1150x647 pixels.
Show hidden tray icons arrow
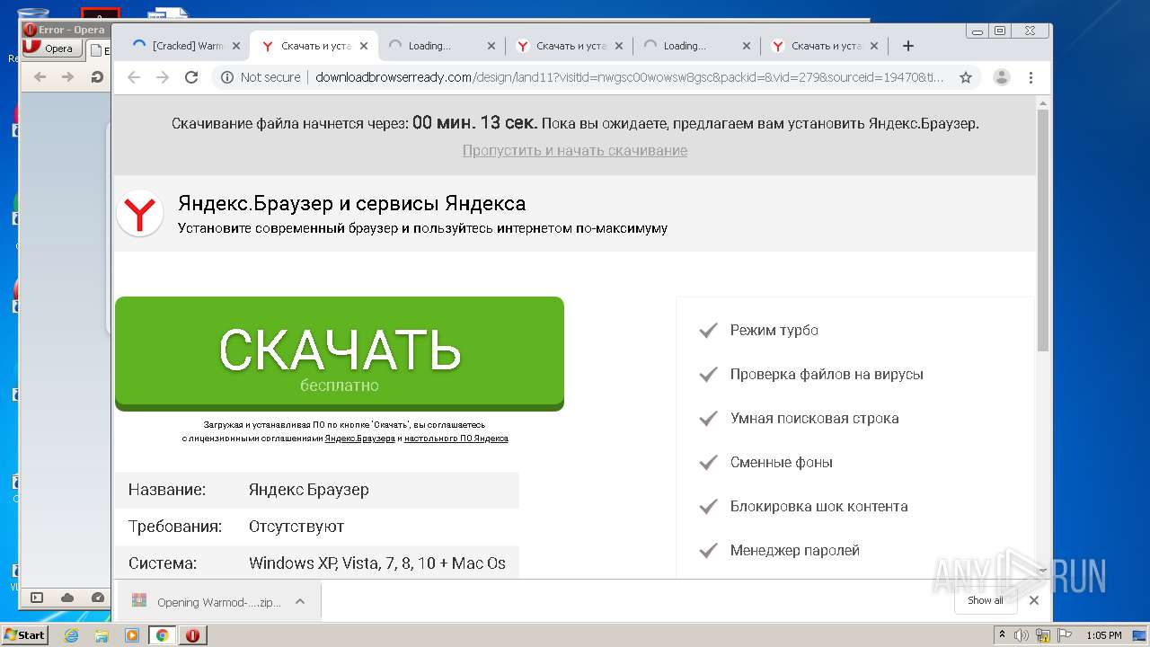[1003, 635]
